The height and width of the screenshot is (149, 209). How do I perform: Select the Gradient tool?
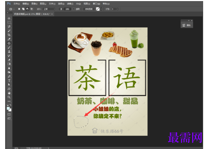9,64
